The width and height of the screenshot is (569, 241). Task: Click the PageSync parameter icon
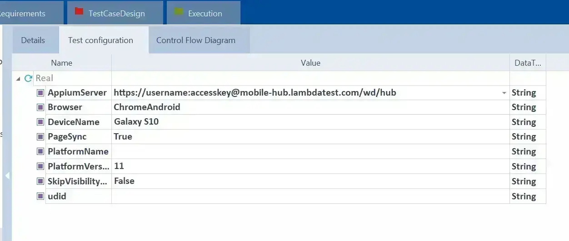tap(40, 137)
